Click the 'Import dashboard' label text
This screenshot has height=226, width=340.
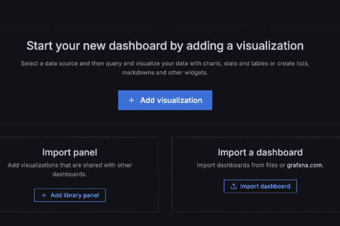[265, 186]
